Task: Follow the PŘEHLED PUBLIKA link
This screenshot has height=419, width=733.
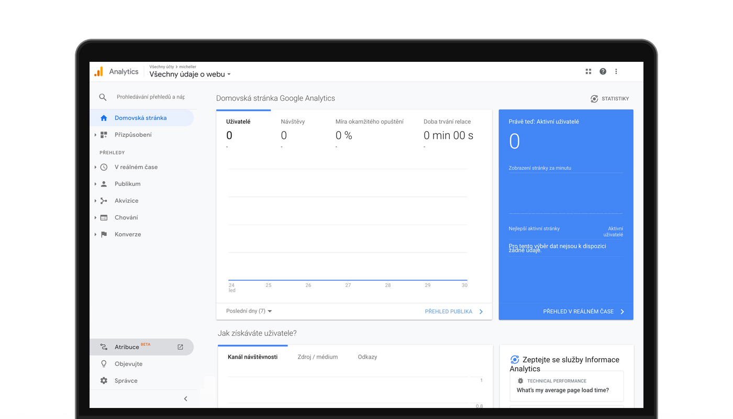Action: tap(449, 312)
